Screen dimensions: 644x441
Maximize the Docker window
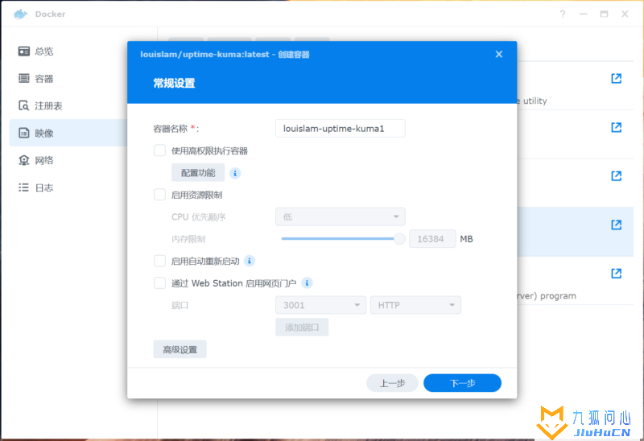[605, 14]
